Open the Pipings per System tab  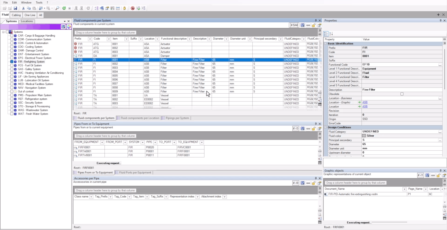(177, 118)
